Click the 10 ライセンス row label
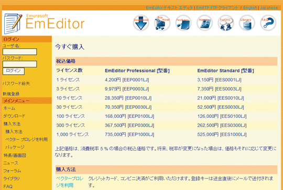283x190 pixels. [x=69, y=98]
